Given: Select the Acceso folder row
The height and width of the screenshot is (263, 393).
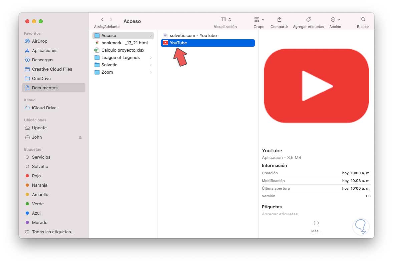Looking at the screenshot, I should 123,36.
